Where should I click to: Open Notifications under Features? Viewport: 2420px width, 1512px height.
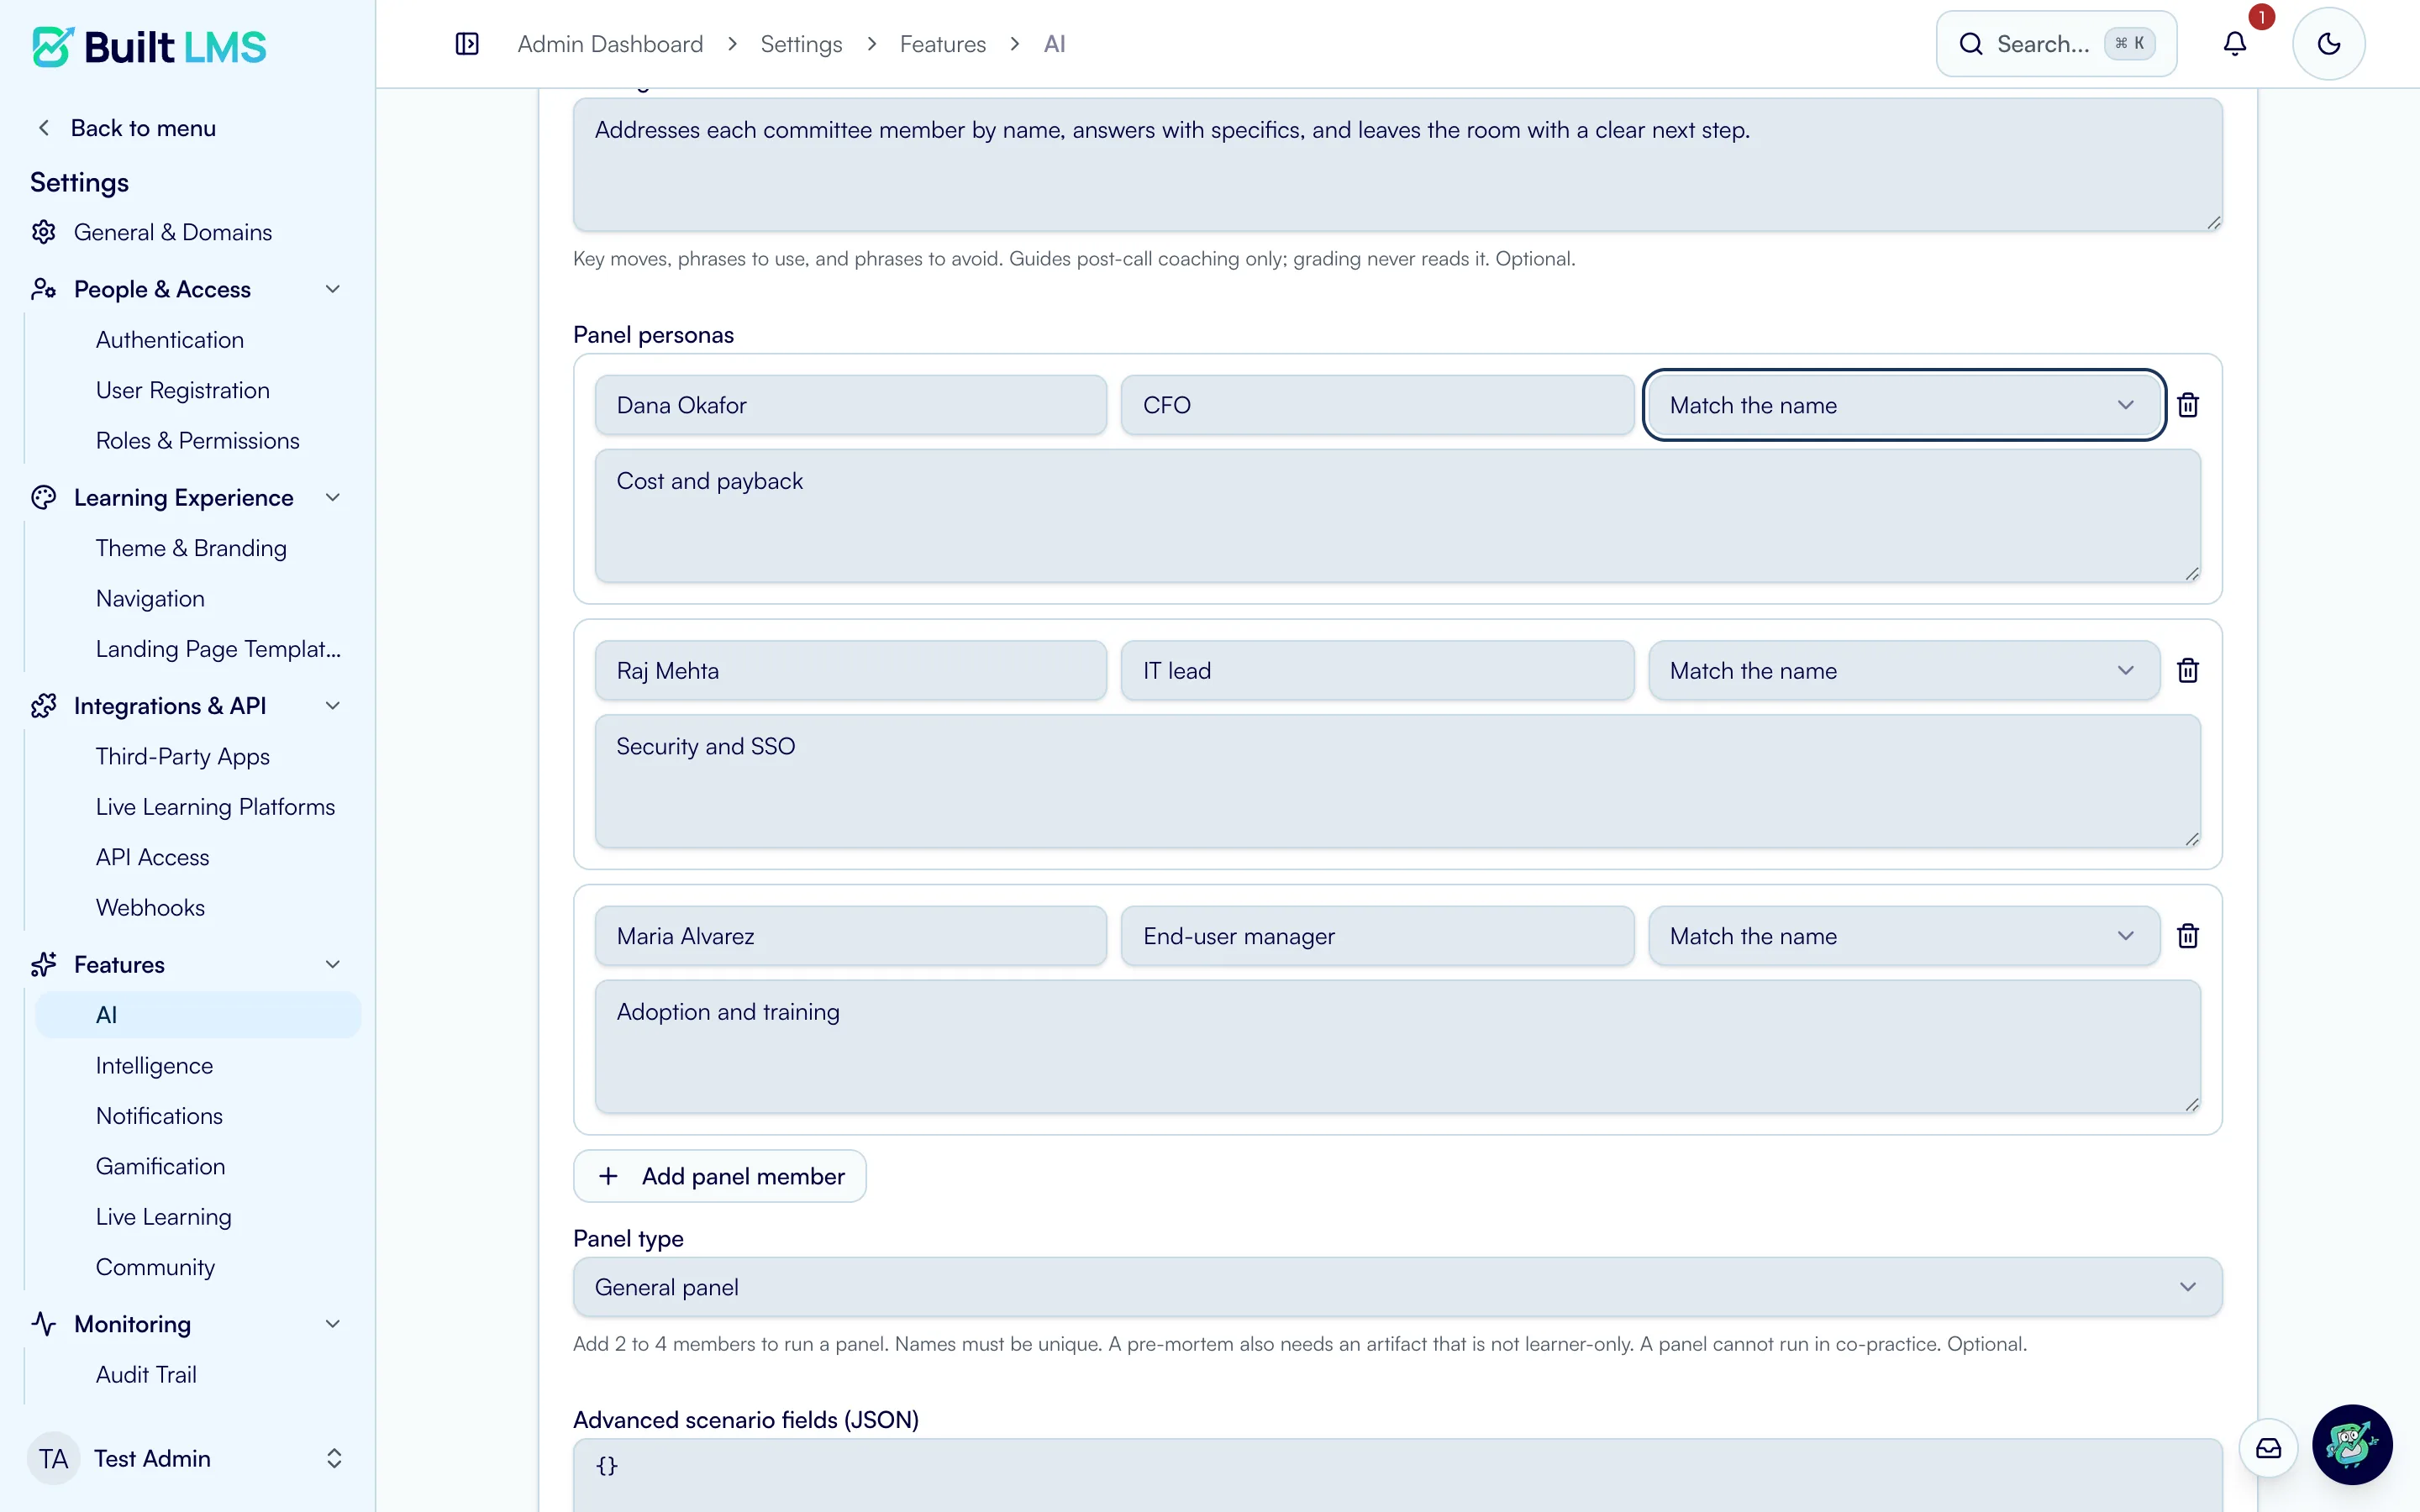click(x=159, y=1116)
